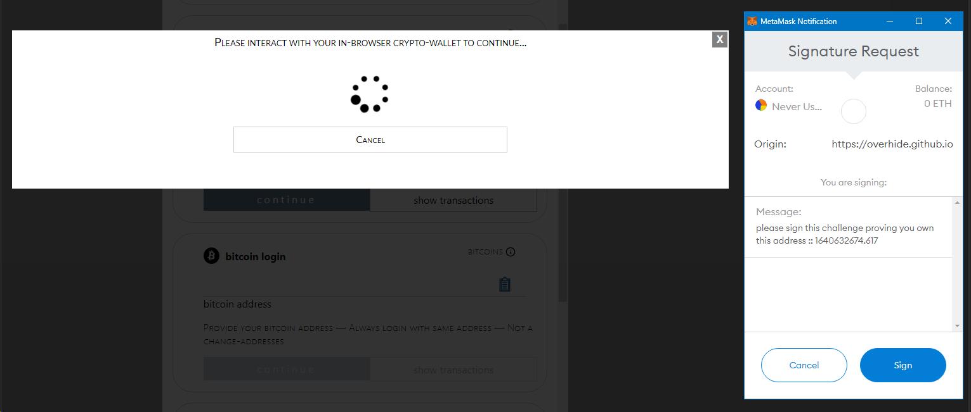This screenshot has width=971, height=412.
Task: Close the wallet prompt with the X
Action: 719,39
